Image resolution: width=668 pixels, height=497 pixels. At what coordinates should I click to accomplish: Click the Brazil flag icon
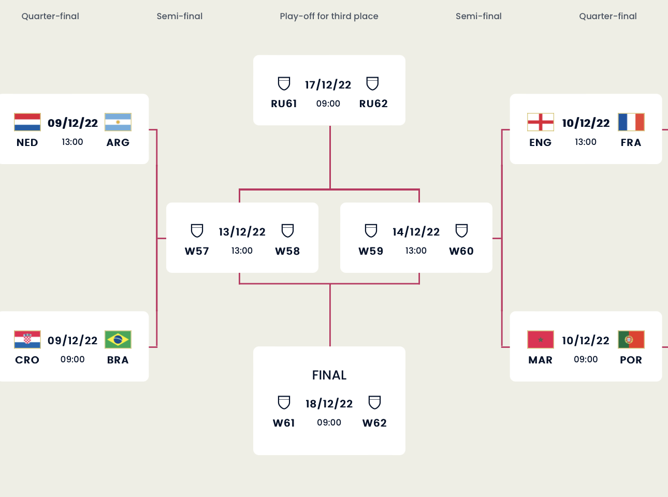click(x=118, y=340)
